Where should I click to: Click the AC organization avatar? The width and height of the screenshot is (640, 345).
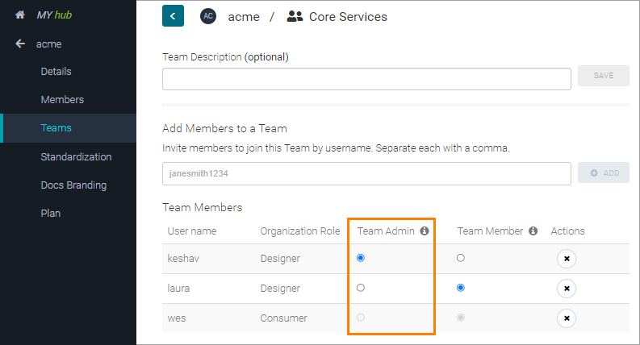click(x=208, y=16)
